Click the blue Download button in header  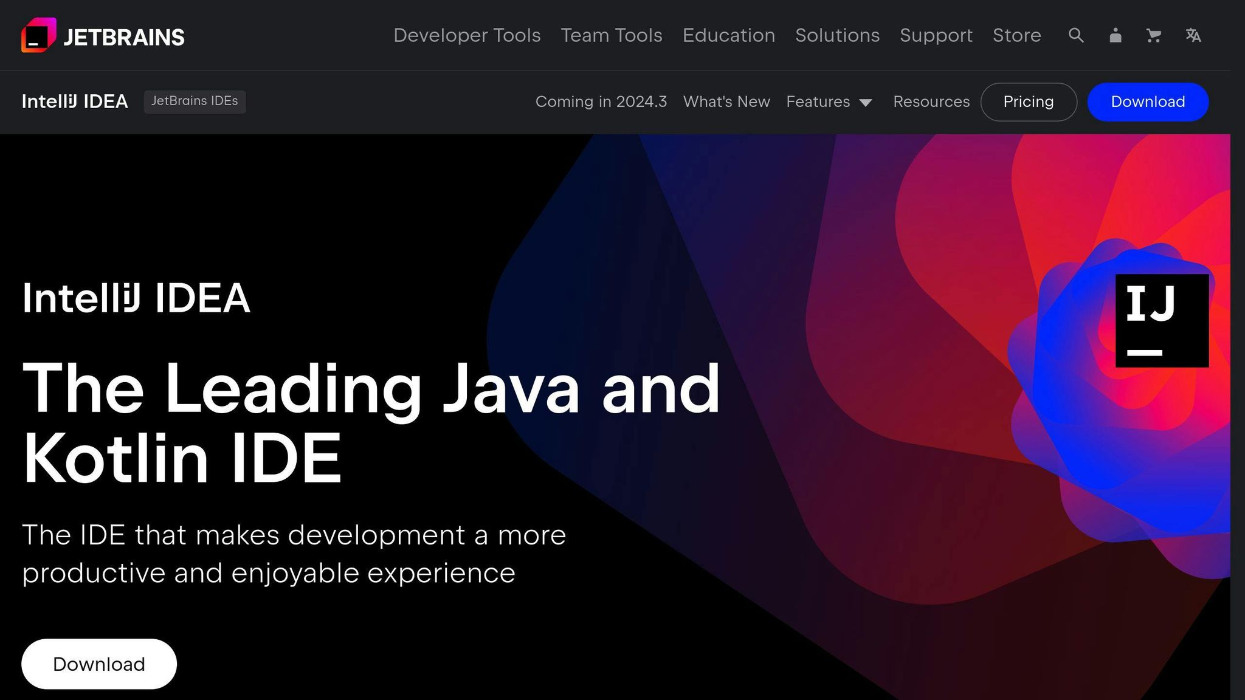1148,101
